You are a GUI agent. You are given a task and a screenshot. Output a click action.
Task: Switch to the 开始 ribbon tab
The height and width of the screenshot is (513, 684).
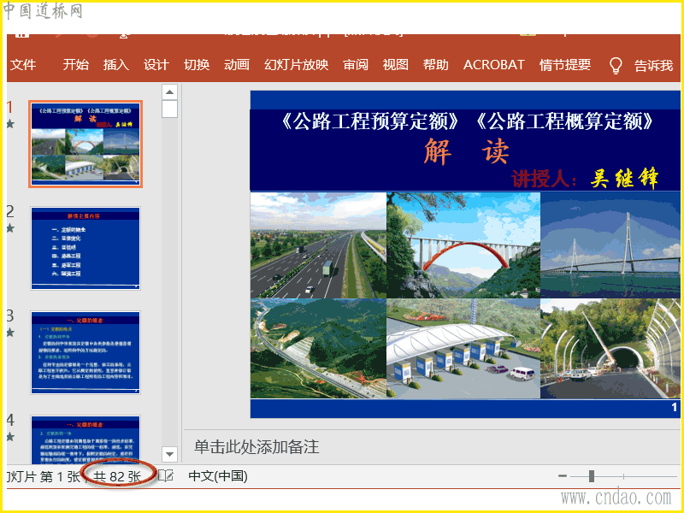(x=75, y=65)
